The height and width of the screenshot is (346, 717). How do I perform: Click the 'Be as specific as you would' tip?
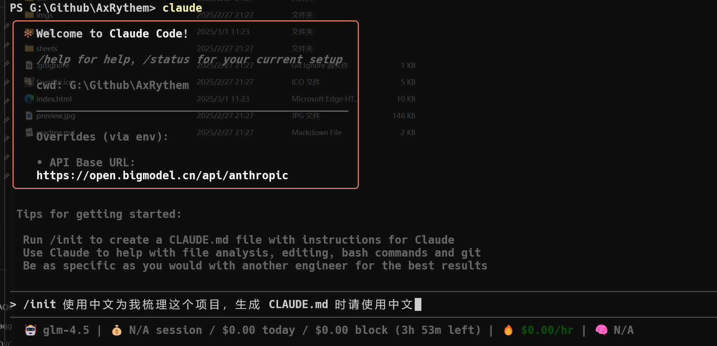(255, 266)
